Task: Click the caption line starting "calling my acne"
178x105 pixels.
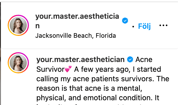Action: pos(103,79)
